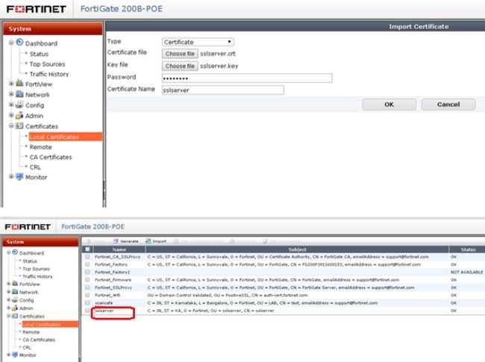The width and height of the screenshot is (485, 362).
Task: Click Choose file button for Certificate file
Action: [x=180, y=54]
